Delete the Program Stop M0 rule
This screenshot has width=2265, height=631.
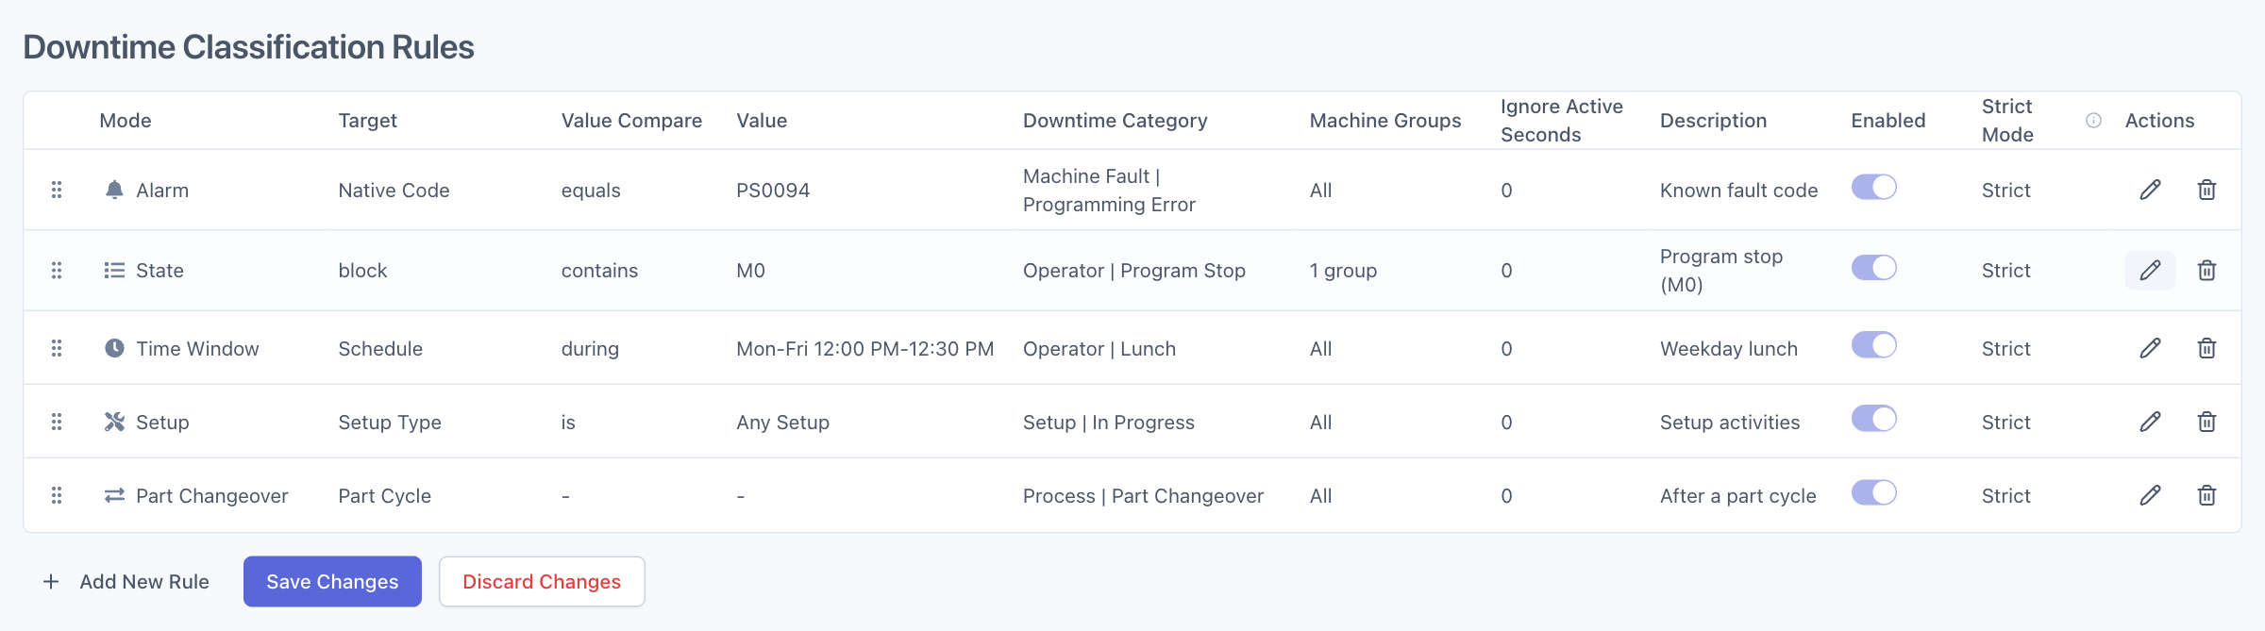tap(2206, 270)
